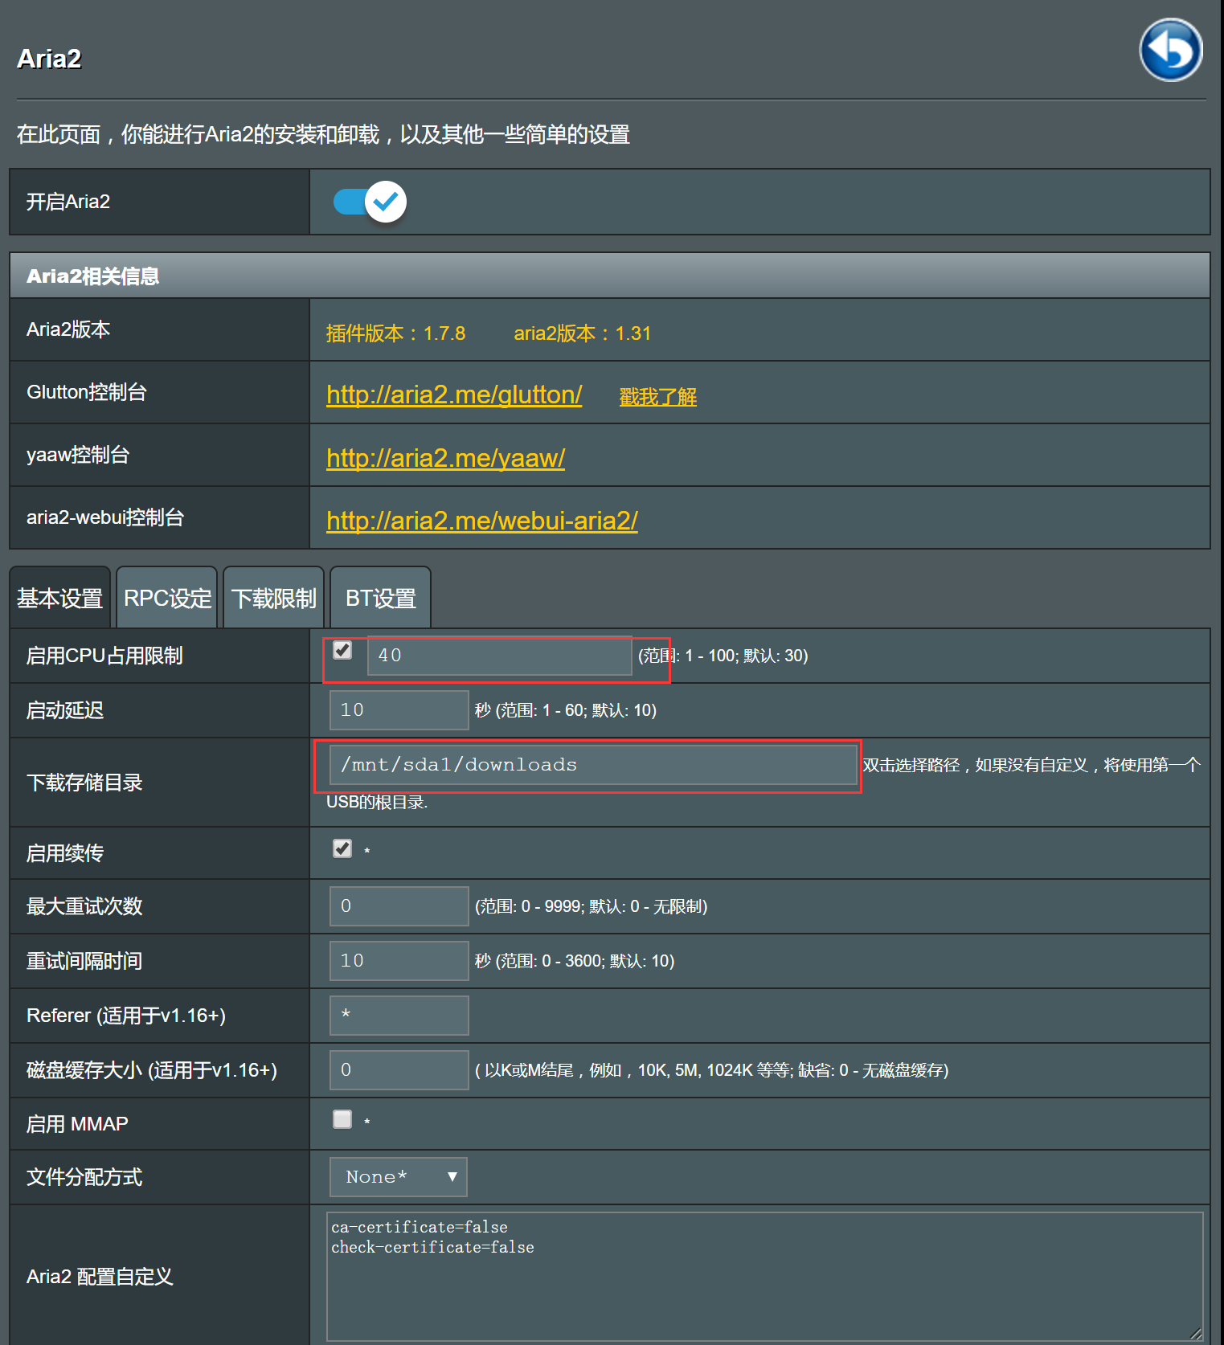Switch to the RPC设定 tab
Viewport: 1224px width, 1345px height.
coord(167,599)
